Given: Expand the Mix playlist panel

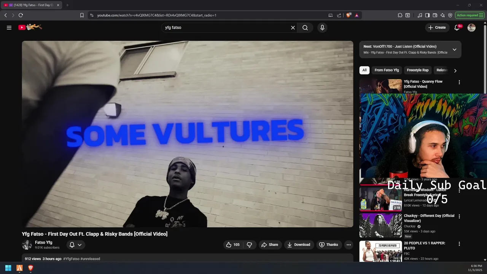Looking at the screenshot, I should click(454, 49).
